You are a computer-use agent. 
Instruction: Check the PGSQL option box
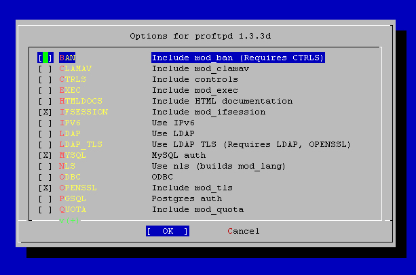pos(45,199)
